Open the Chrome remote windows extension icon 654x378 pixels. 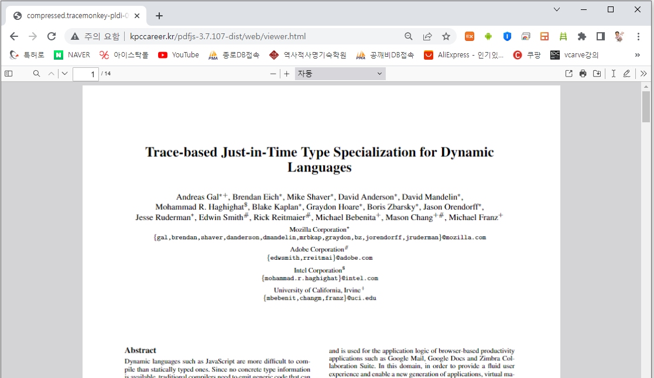[x=526, y=36]
